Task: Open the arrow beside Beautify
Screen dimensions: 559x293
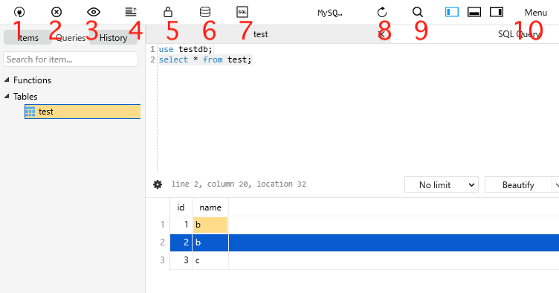Action: (555, 184)
